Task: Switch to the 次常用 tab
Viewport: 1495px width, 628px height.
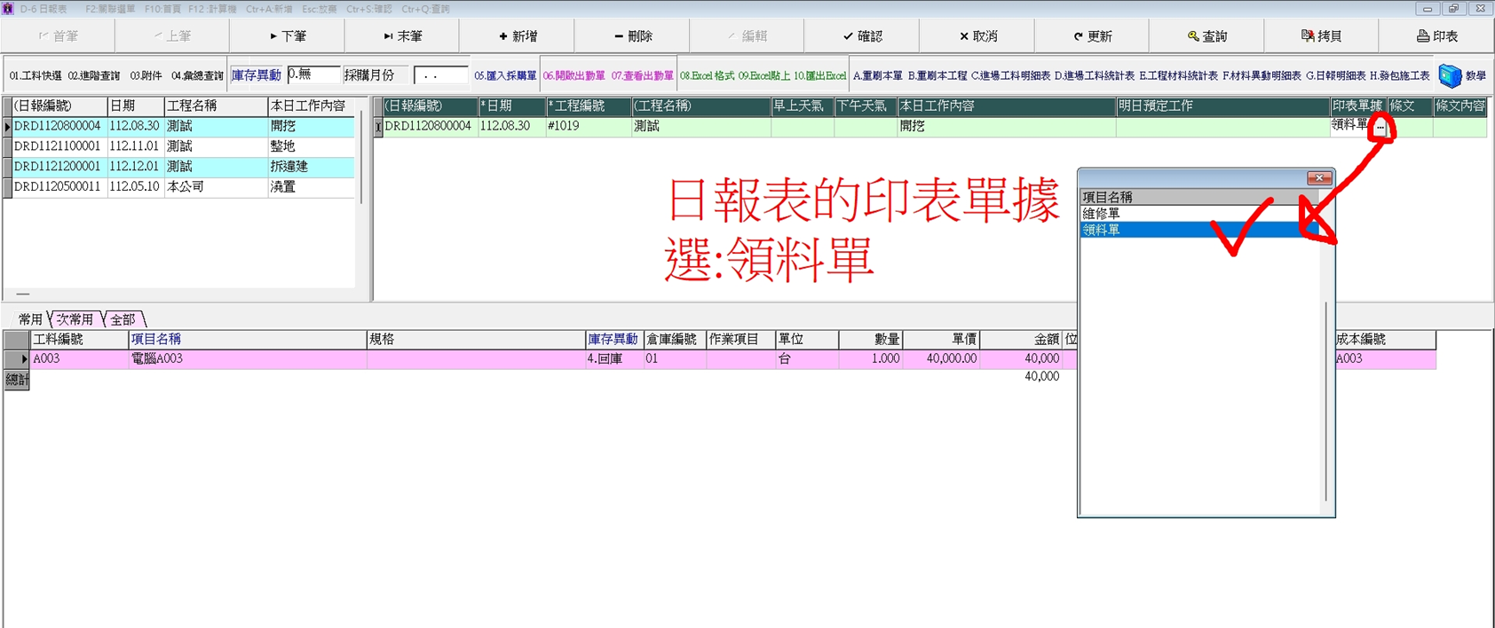Action: [75, 319]
